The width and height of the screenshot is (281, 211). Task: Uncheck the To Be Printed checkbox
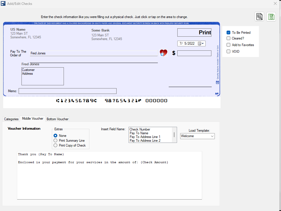pos(228,32)
